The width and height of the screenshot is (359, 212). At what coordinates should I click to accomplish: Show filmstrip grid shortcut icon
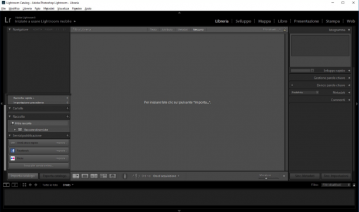24,185
